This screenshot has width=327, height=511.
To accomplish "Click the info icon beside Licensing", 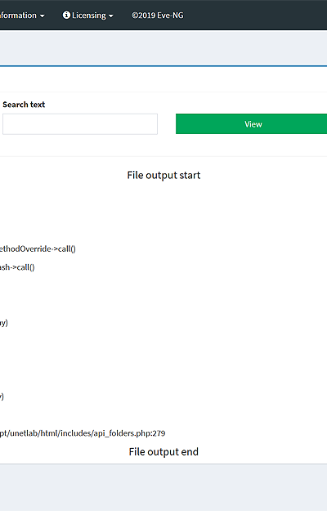I will (x=66, y=15).
